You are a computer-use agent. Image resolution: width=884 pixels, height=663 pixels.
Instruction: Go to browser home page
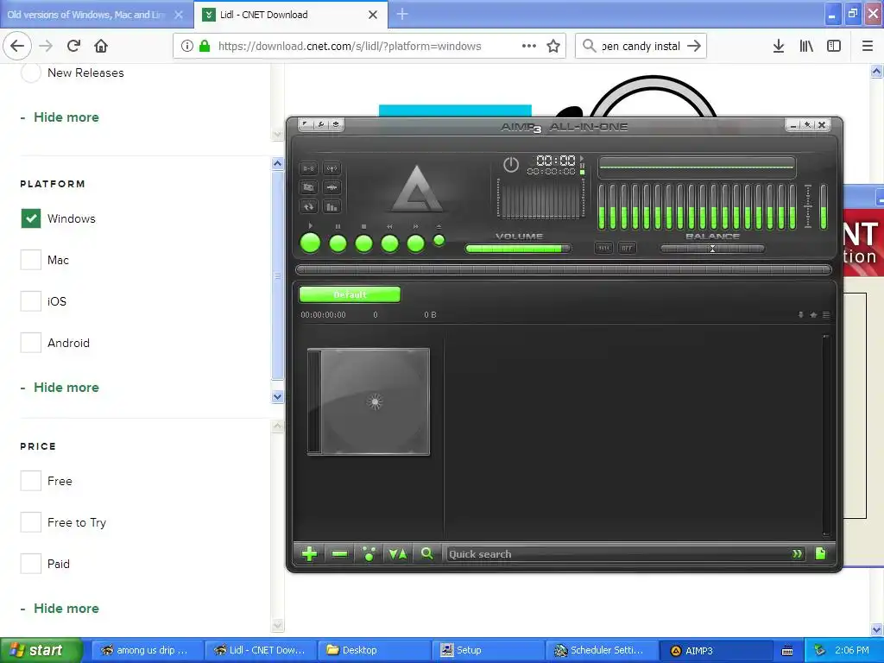tap(101, 46)
